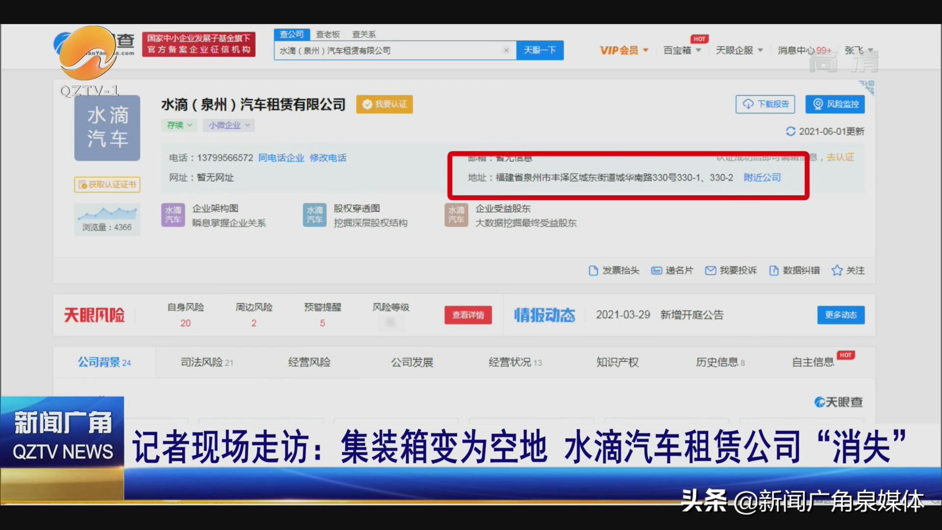Click the 发票抬头 invoice header icon
The width and height of the screenshot is (942, 530).
(x=593, y=270)
